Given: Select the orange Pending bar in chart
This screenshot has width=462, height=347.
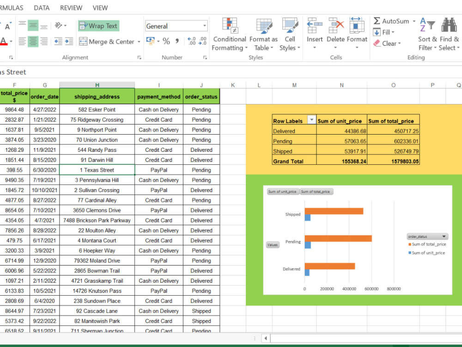Looking at the screenshot, I should 338,238.
